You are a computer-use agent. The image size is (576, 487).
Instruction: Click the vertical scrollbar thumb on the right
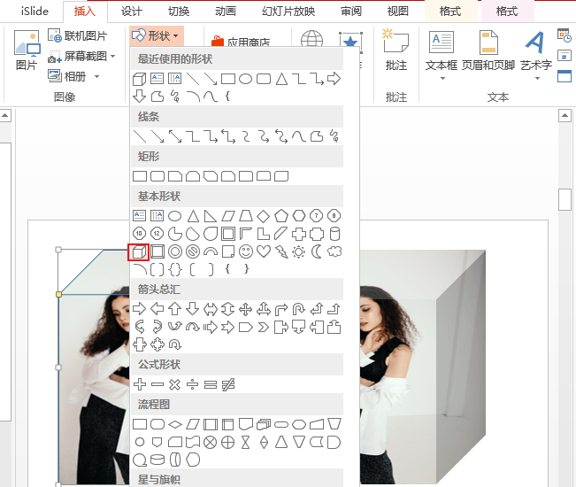(x=564, y=199)
